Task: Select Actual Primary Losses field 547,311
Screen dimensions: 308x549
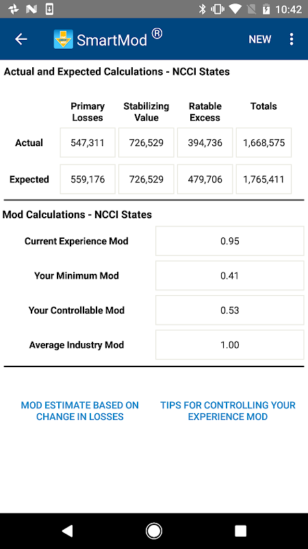Action: [88, 143]
